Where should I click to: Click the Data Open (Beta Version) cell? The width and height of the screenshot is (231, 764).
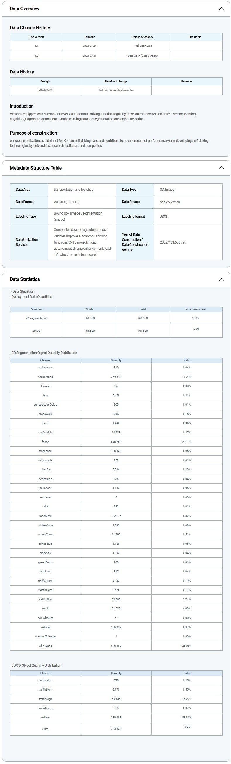tap(142, 56)
